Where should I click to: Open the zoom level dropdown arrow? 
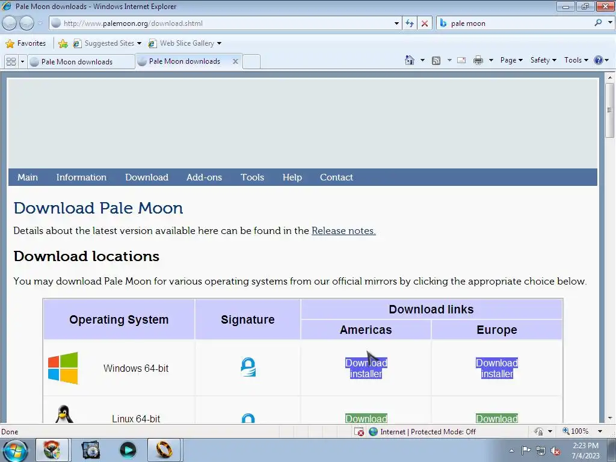[600, 431]
